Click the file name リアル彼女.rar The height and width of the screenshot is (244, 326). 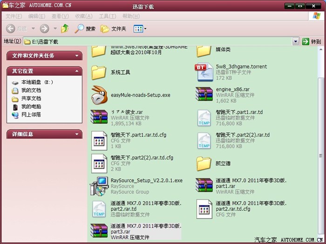(x=127, y=112)
